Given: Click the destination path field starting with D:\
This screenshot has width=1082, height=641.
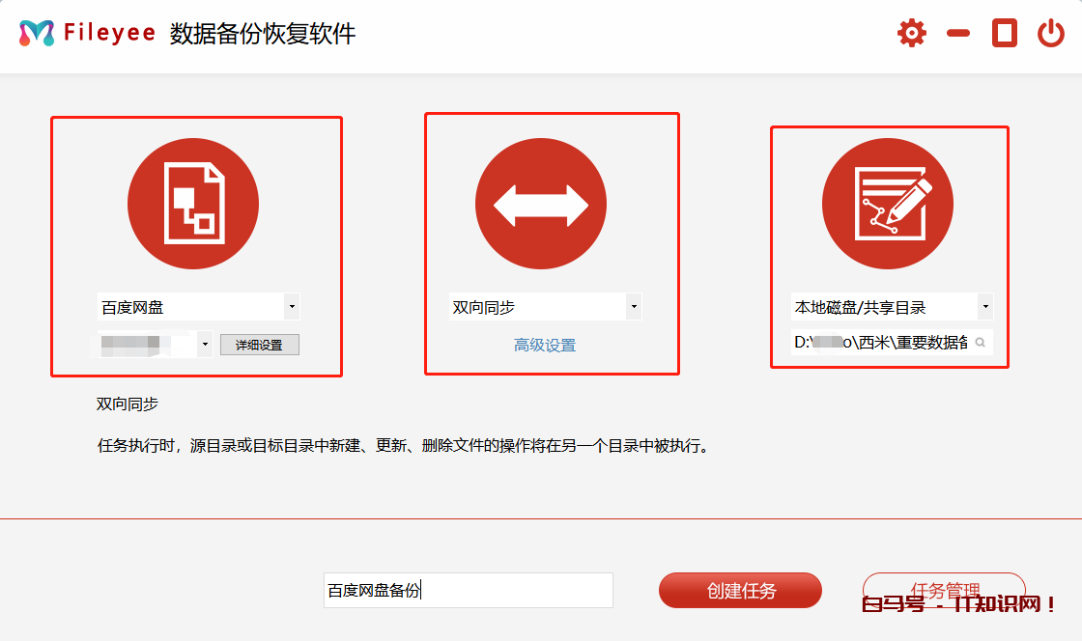Looking at the screenshot, I should pyautogui.click(x=877, y=343).
